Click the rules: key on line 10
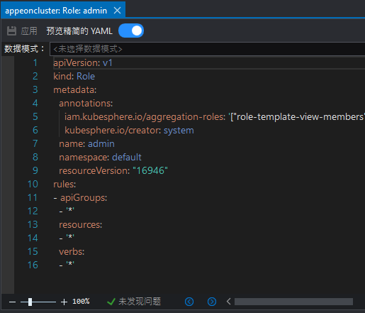 pos(64,185)
